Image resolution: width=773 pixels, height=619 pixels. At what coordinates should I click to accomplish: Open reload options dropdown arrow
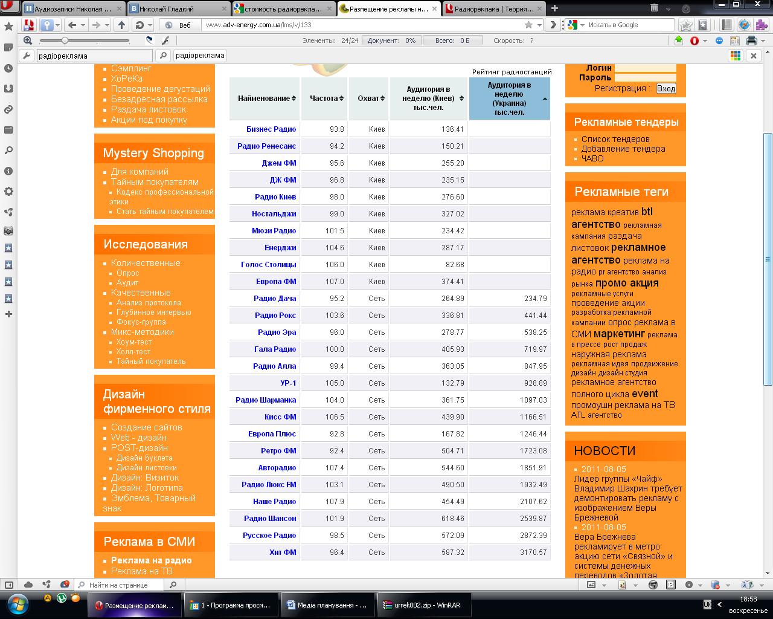(150, 25)
